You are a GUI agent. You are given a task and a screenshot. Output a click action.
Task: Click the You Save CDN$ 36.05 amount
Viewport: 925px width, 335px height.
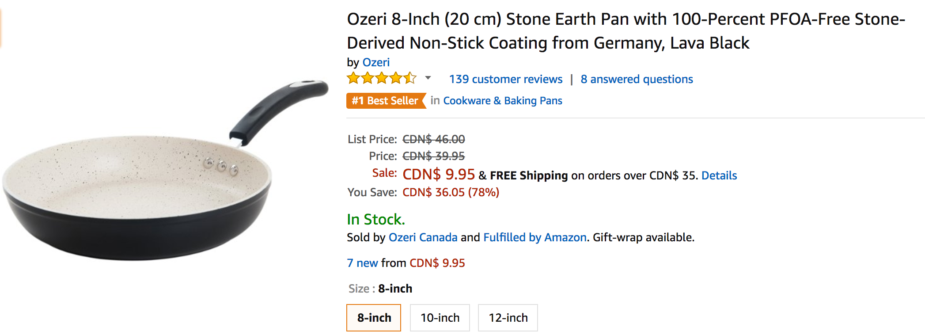[451, 192]
